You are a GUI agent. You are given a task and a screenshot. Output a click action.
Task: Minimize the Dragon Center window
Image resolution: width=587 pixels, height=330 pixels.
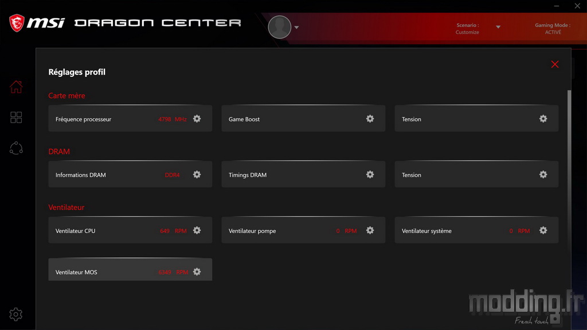557,6
